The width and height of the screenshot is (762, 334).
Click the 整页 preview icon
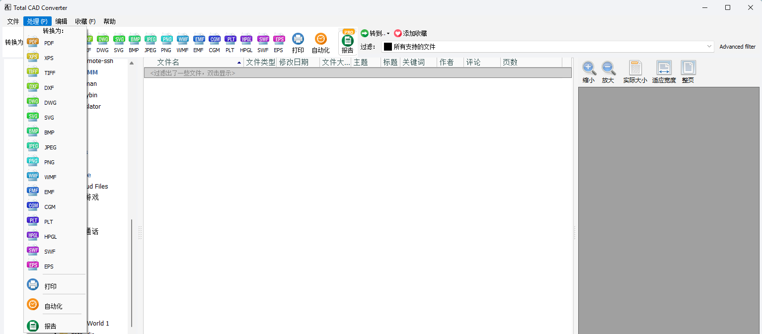(688, 72)
